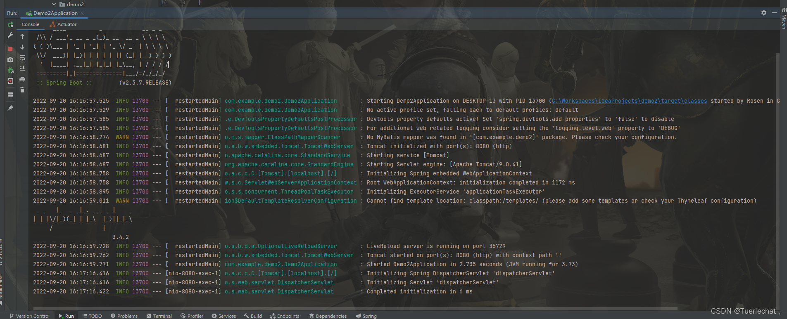Pin the Run tab with pin icon

(10, 108)
